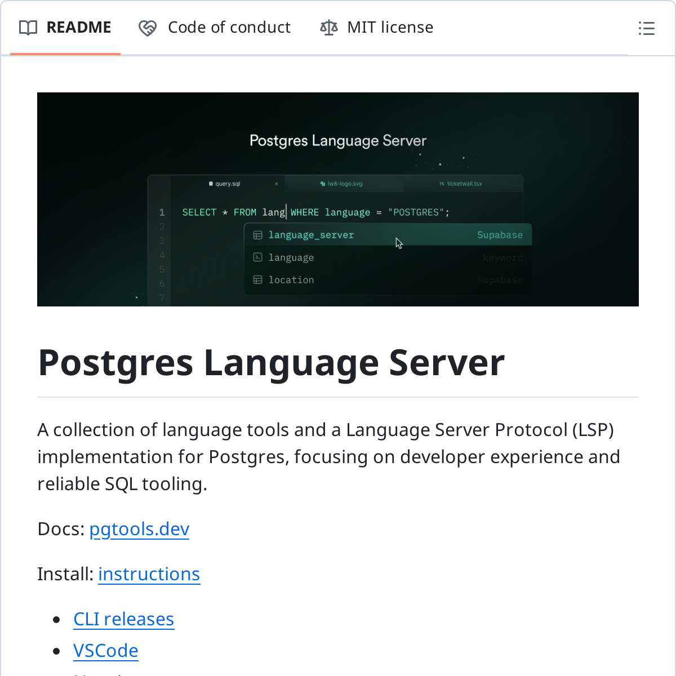Click the heart icon for Code of conduct
Viewport: 676px width, 676px height.
pos(148,28)
